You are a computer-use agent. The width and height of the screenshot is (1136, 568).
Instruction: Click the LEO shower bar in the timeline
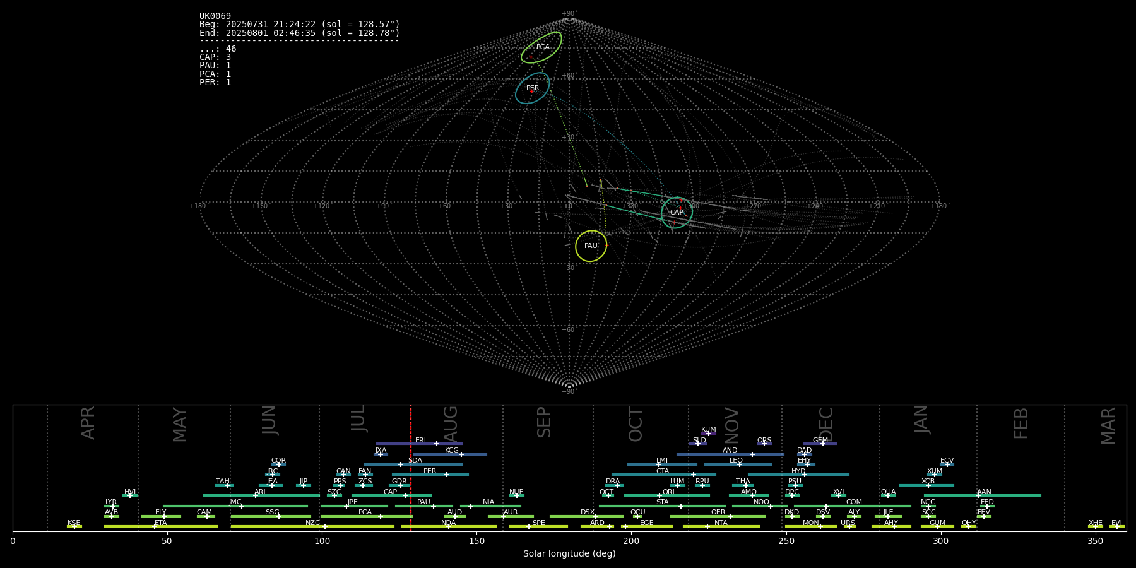click(738, 464)
